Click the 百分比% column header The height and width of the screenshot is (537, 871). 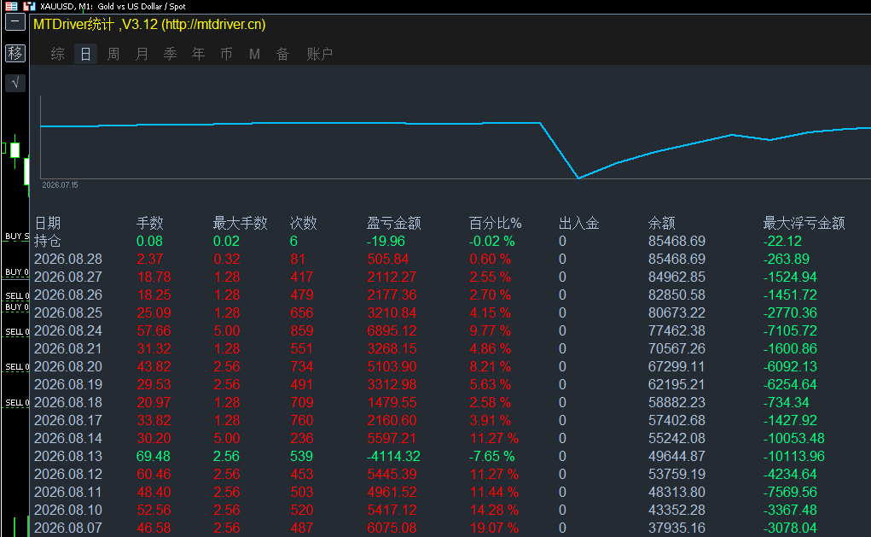(x=496, y=224)
